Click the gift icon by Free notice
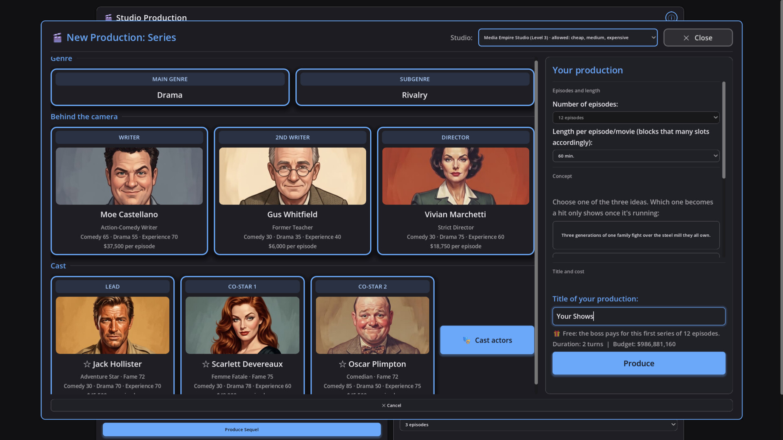Image resolution: width=783 pixels, height=440 pixels. click(556, 334)
